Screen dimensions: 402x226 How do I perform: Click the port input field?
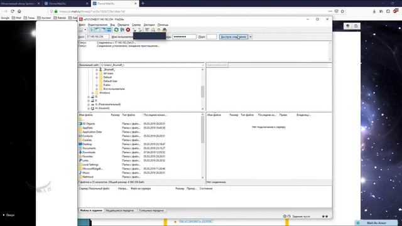point(212,37)
